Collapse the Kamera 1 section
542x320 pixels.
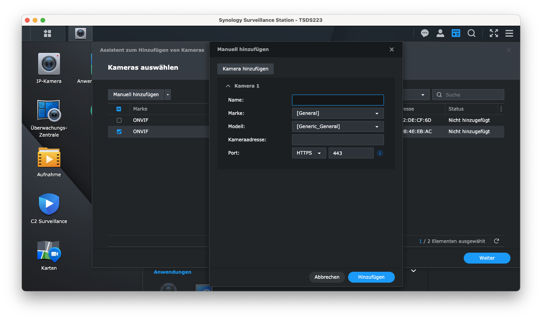point(228,86)
